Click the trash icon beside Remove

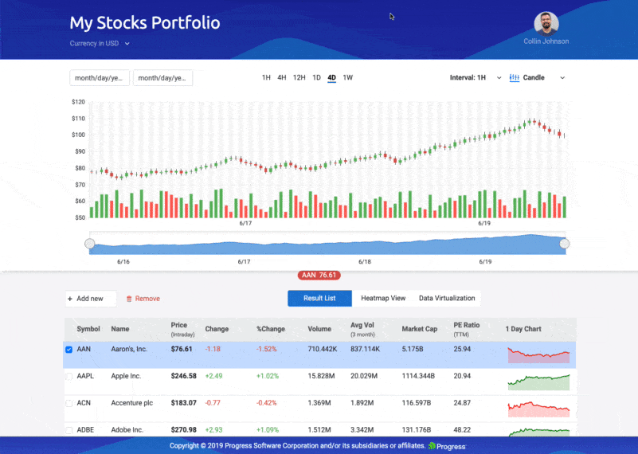(129, 299)
